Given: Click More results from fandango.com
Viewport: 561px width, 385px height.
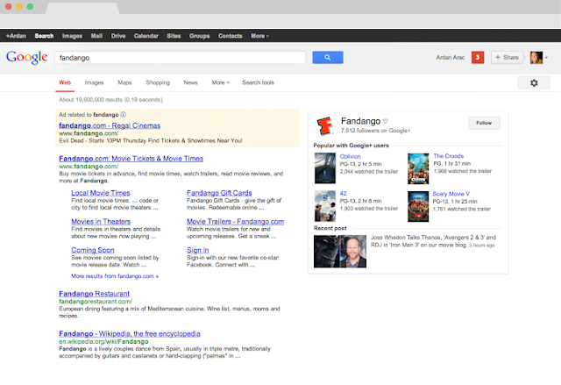Looking at the screenshot, I should pyautogui.click(x=115, y=276).
